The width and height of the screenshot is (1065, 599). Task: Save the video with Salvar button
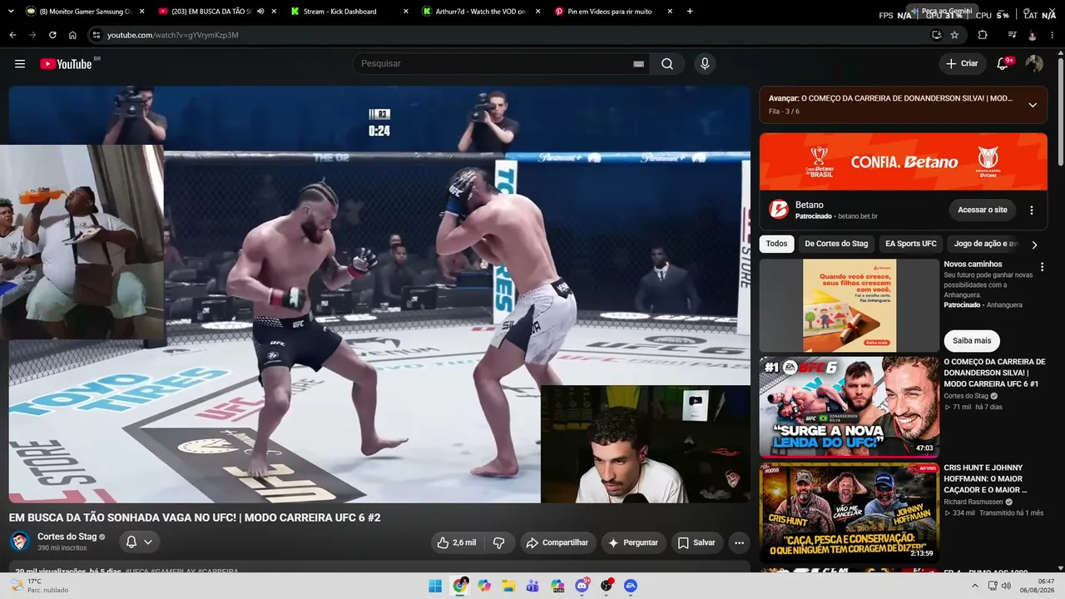pyautogui.click(x=696, y=542)
